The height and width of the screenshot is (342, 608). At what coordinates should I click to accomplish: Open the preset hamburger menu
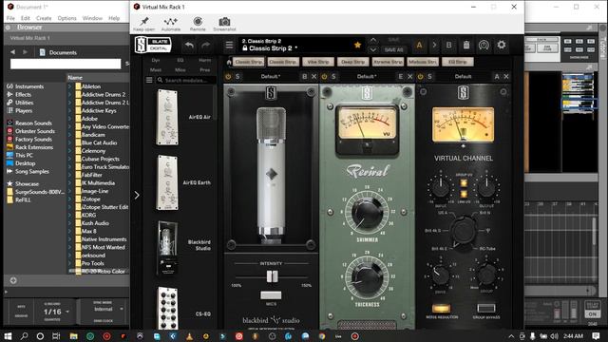point(230,45)
